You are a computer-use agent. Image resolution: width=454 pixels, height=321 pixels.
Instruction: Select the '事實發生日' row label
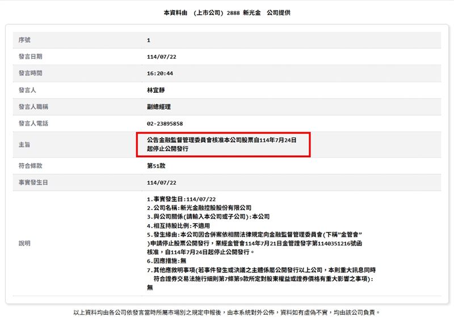(x=33, y=182)
